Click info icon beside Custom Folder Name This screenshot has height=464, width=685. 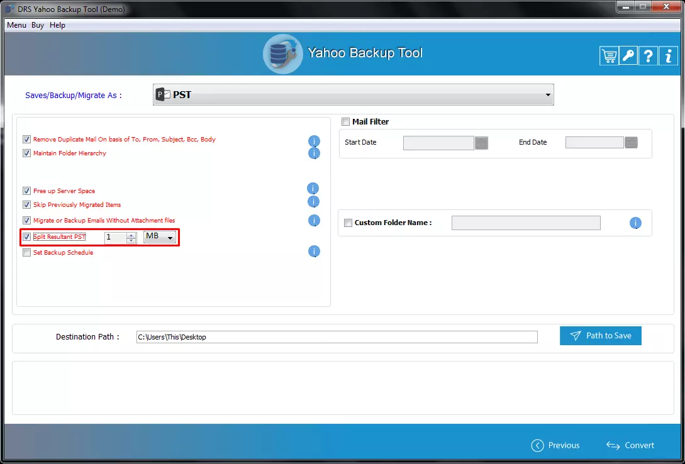pos(635,223)
